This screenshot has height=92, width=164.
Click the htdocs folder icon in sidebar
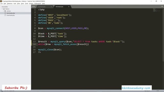tap(4, 9)
